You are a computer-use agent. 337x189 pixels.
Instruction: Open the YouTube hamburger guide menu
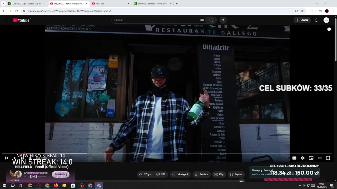tap(6, 20)
